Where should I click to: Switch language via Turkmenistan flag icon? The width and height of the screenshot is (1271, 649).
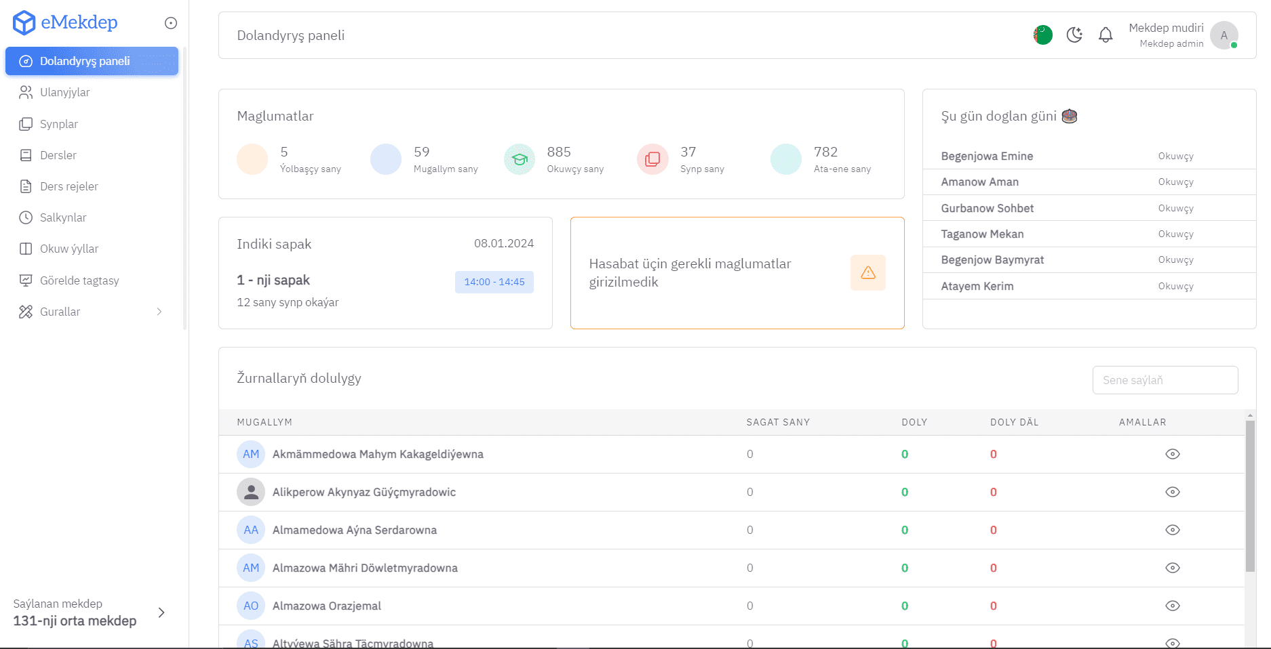pyautogui.click(x=1042, y=35)
